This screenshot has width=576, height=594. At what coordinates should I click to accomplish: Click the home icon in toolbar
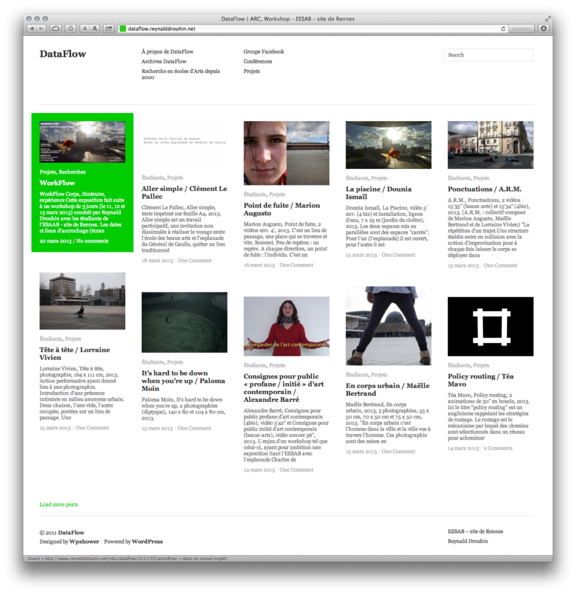pyautogui.click(x=70, y=28)
